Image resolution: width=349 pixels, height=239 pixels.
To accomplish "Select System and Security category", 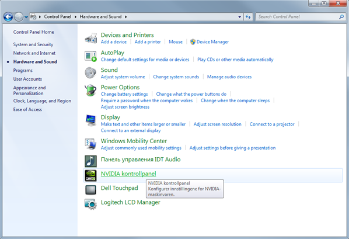I will point(33,44).
